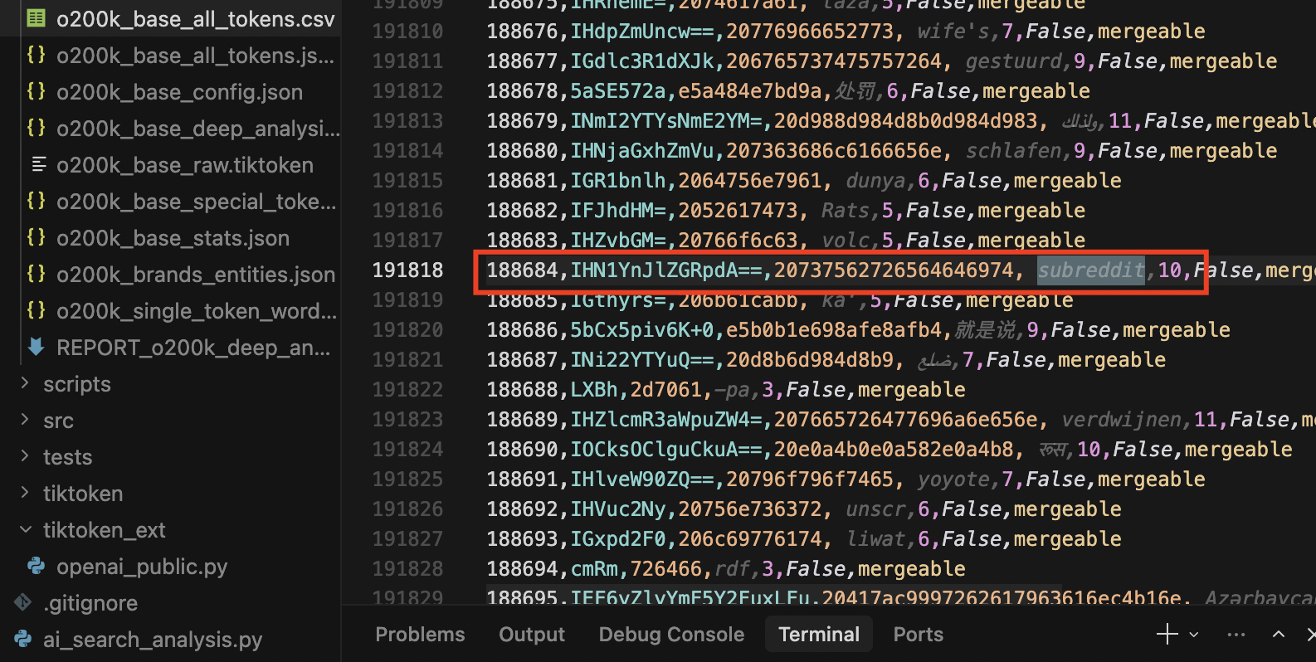The height and width of the screenshot is (662, 1316).
Task: Open the launch profile dropdown beside the plus icon
Action: pyautogui.click(x=1194, y=635)
